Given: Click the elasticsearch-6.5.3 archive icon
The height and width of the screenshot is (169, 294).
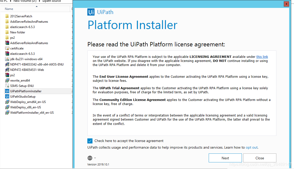Looking at the screenshot, I should coord(7,54).
